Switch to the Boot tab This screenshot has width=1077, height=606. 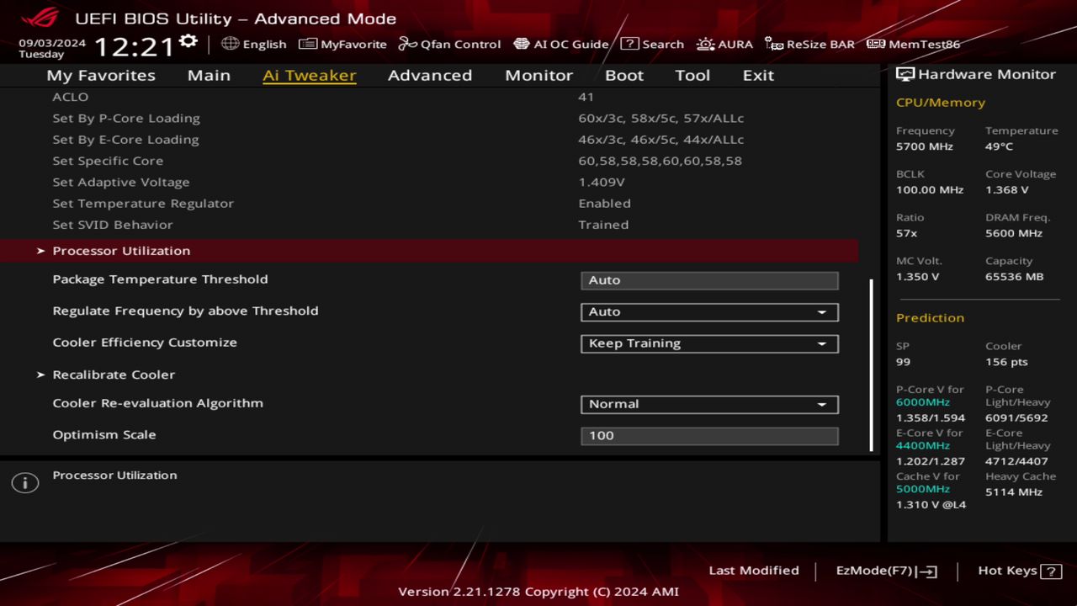pyautogui.click(x=624, y=75)
